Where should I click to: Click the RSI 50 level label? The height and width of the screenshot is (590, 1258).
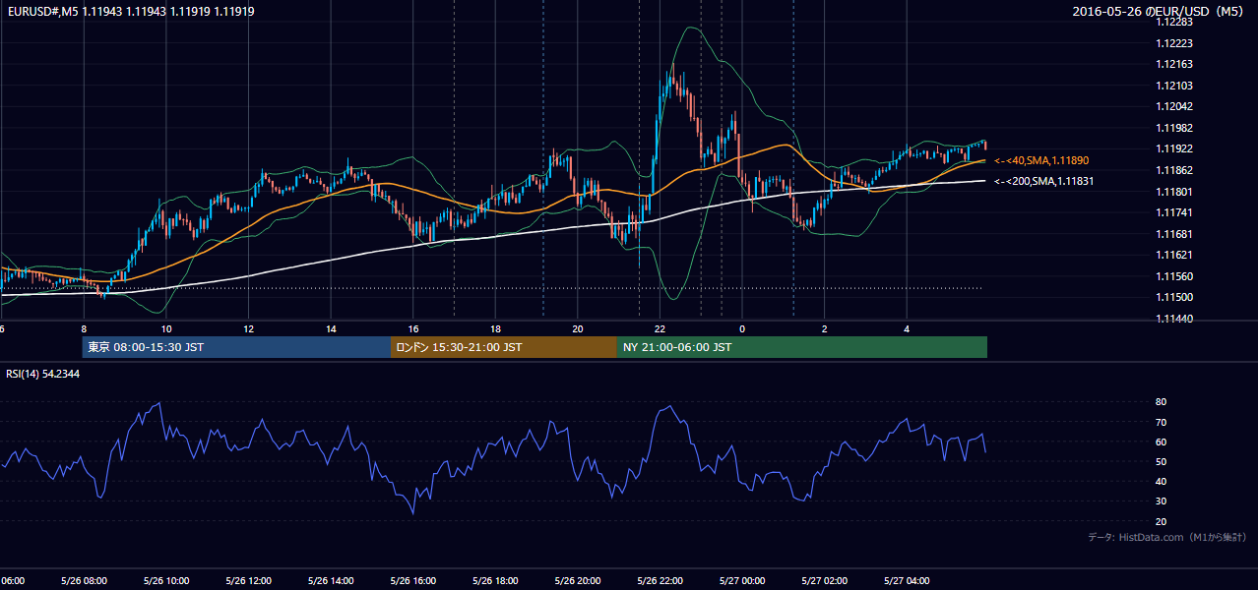[1161, 461]
